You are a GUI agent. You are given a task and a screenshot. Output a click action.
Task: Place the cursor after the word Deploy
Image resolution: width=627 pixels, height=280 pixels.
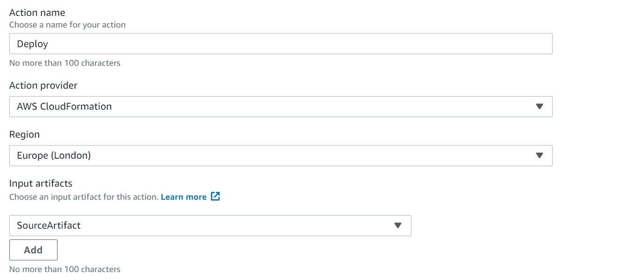(49, 44)
